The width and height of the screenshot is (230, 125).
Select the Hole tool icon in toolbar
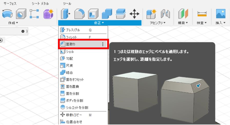[x=21, y=14]
